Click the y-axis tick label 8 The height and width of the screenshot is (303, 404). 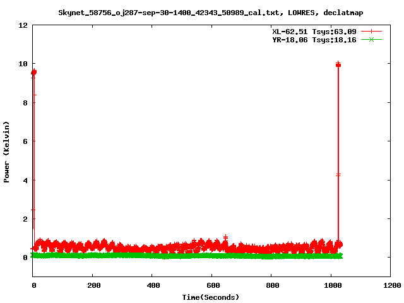[x=25, y=103]
